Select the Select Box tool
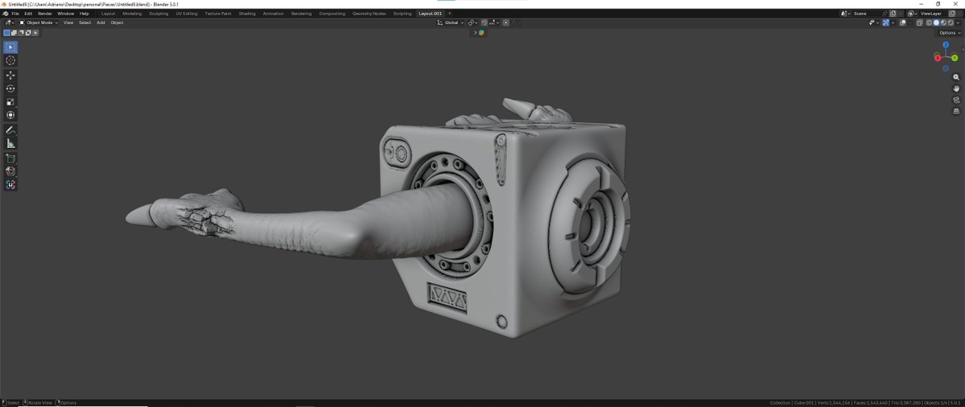This screenshot has width=965, height=407. (10, 47)
